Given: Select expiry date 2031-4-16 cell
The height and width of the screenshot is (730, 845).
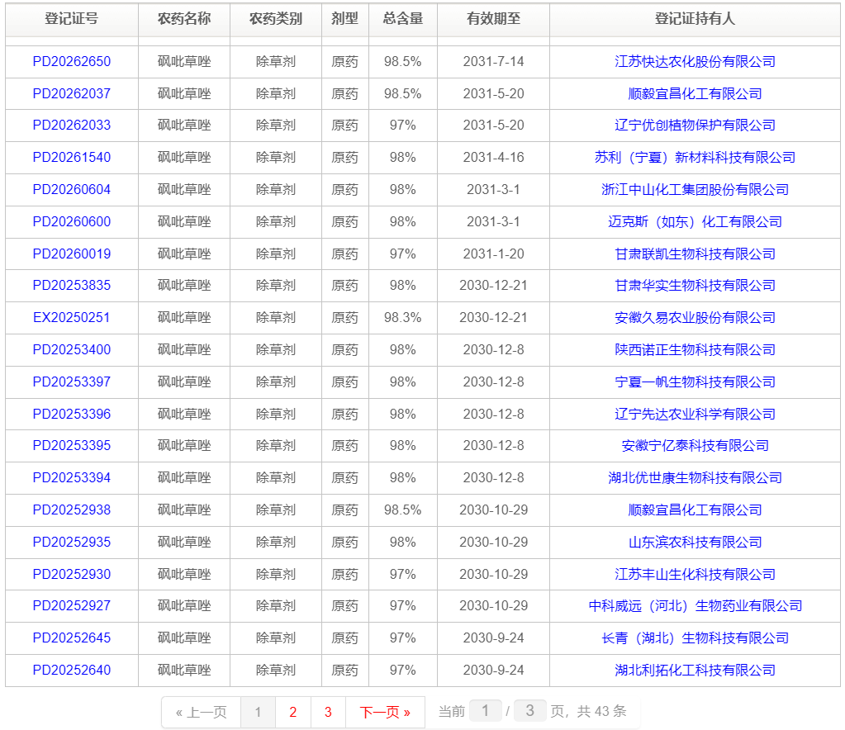Looking at the screenshot, I should click(x=494, y=158).
